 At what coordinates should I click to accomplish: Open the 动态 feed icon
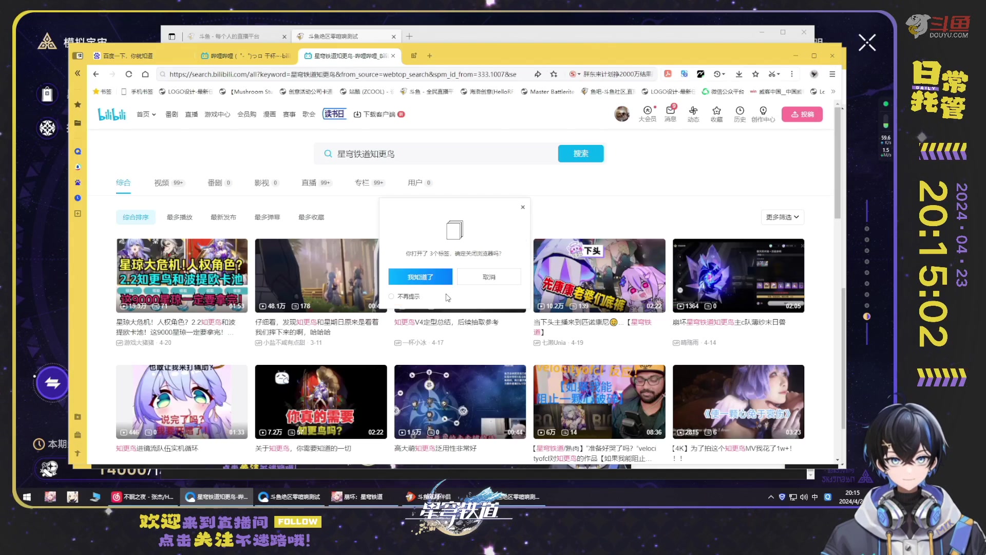[693, 114]
